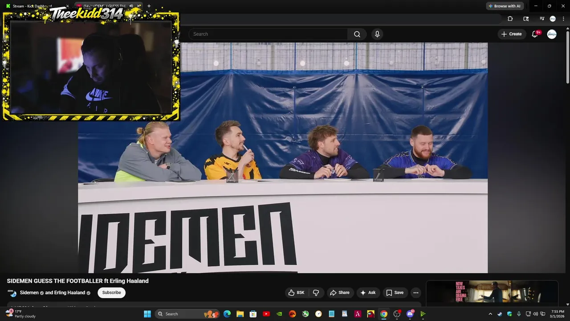Open Sidemen channel name link
Viewport: 570px width, 321px height.
[29, 292]
